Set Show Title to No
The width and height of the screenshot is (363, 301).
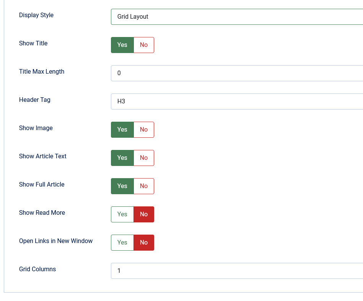tap(144, 45)
